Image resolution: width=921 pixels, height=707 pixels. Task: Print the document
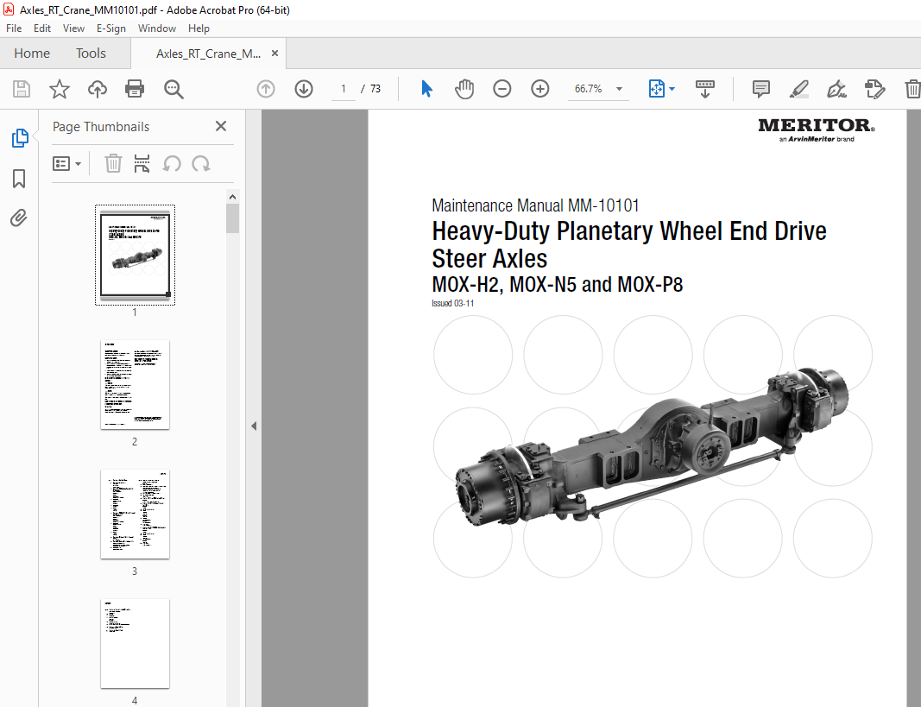click(x=135, y=88)
